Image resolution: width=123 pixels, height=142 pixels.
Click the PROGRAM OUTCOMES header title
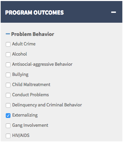click(x=34, y=13)
